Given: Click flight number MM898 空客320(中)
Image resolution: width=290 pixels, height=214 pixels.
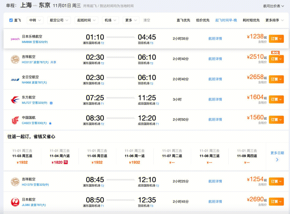Looking at the screenshot, I should (35, 42).
